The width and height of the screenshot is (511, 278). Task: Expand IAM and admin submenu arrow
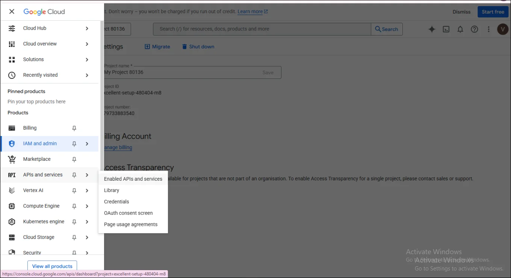click(87, 144)
